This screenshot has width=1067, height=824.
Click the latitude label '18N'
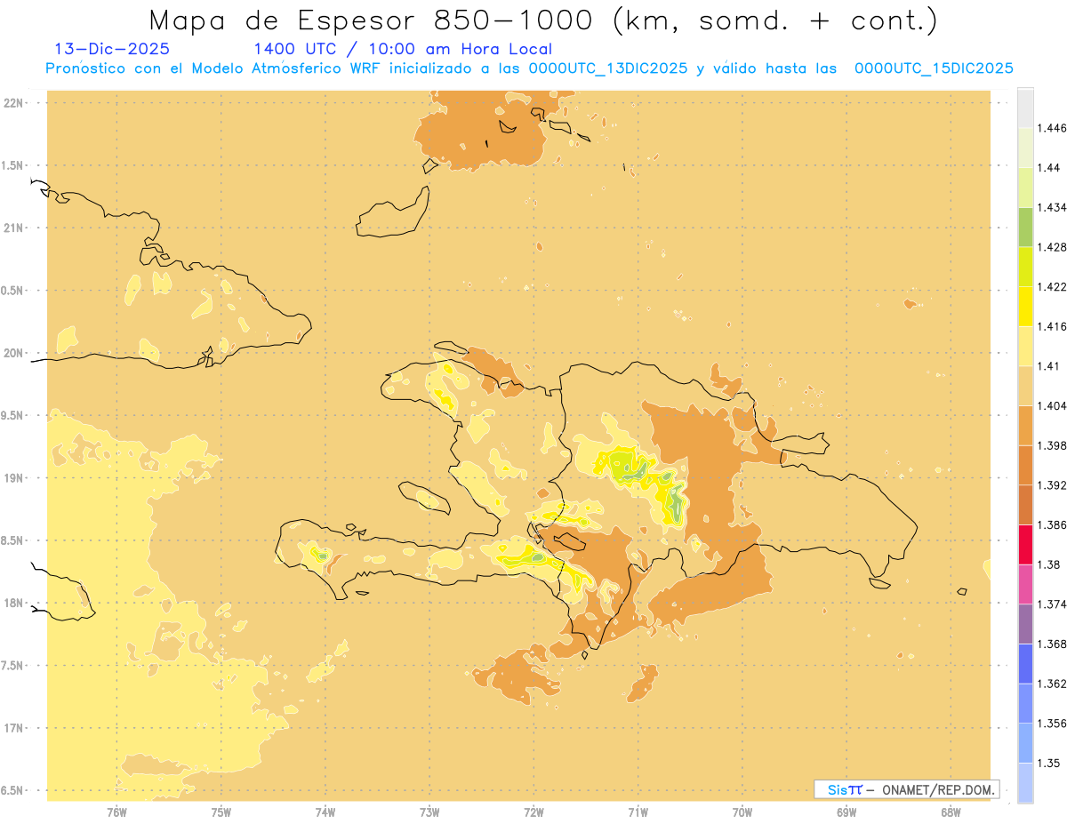click(13, 604)
